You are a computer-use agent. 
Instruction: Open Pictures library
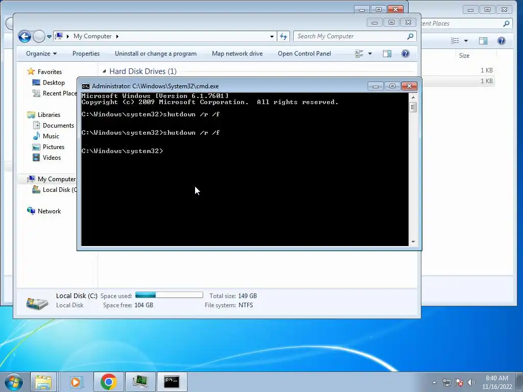click(x=49, y=147)
